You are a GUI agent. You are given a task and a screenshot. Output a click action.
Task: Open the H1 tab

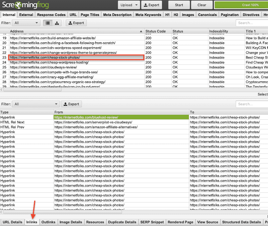[x=167, y=15]
